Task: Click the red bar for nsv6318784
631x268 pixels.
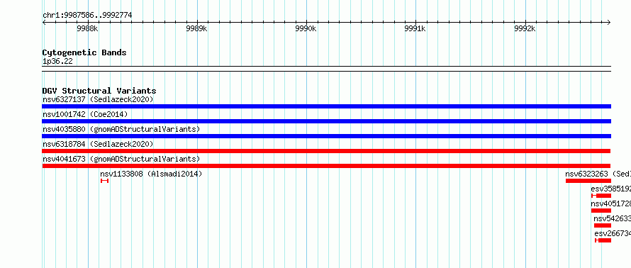Action: [x=326, y=151]
